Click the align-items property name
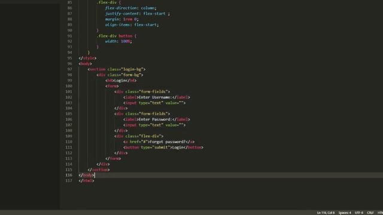Image resolution: width=383 pixels, height=215 pixels. (117, 25)
